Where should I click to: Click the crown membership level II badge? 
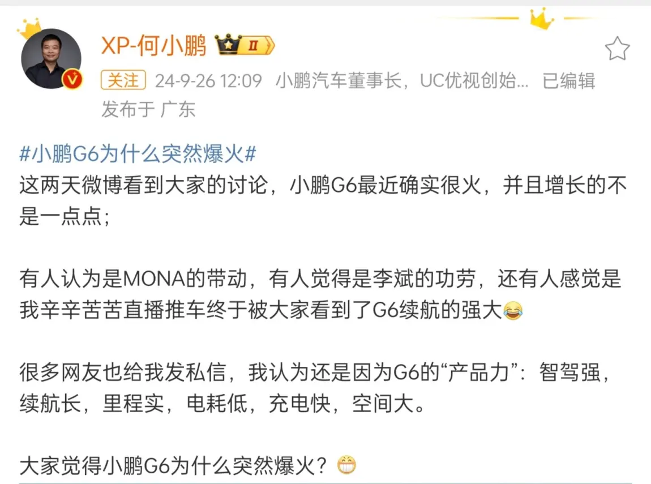tap(244, 45)
